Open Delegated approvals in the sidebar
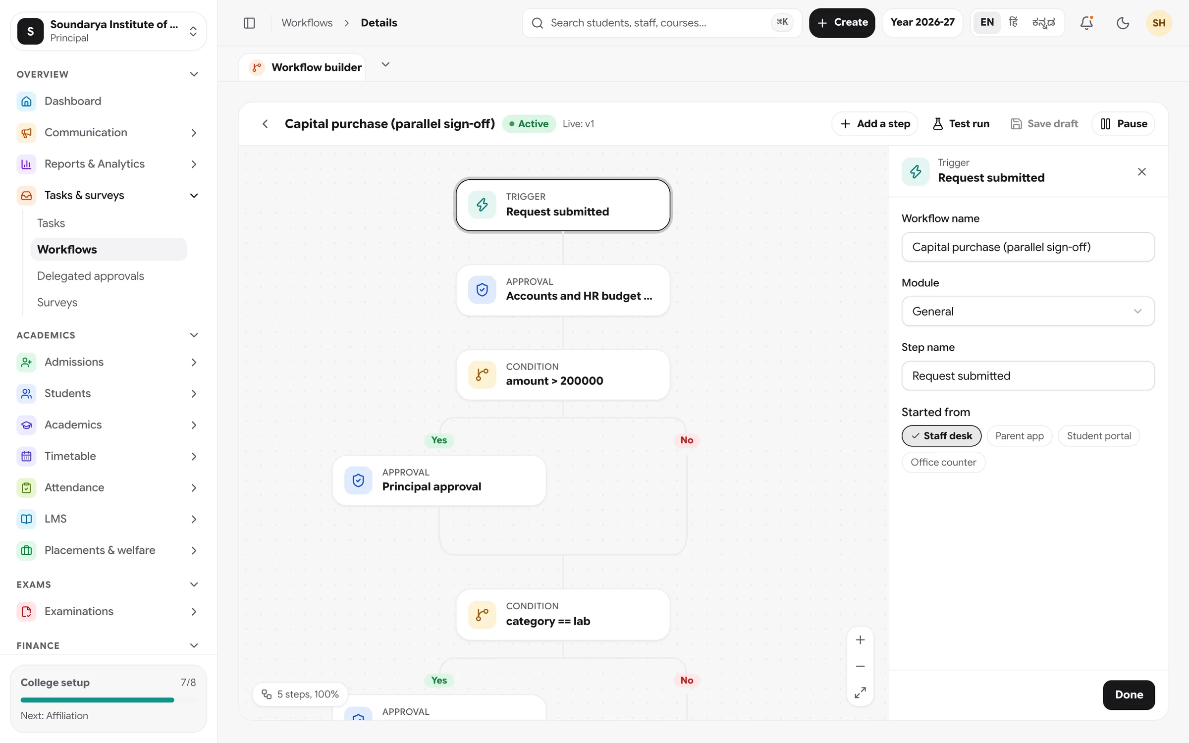Image resolution: width=1189 pixels, height=743 pixels. click(x=91, y=276)
